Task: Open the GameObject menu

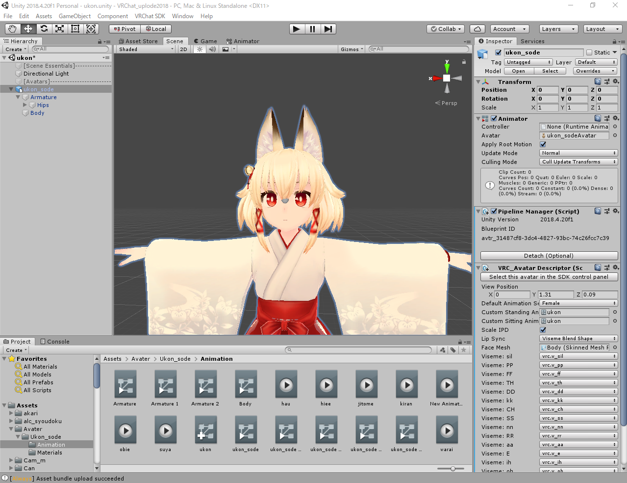Action: (x=75, y=16)
